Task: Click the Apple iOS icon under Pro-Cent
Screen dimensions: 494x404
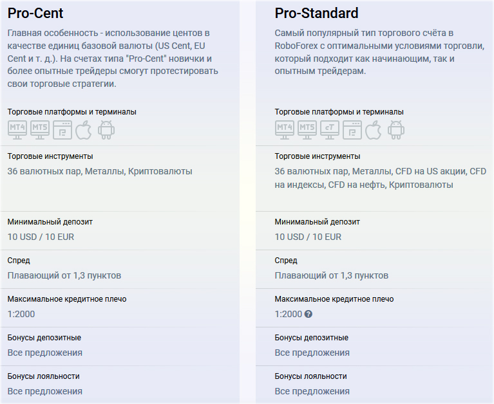Action: (84, 130)
